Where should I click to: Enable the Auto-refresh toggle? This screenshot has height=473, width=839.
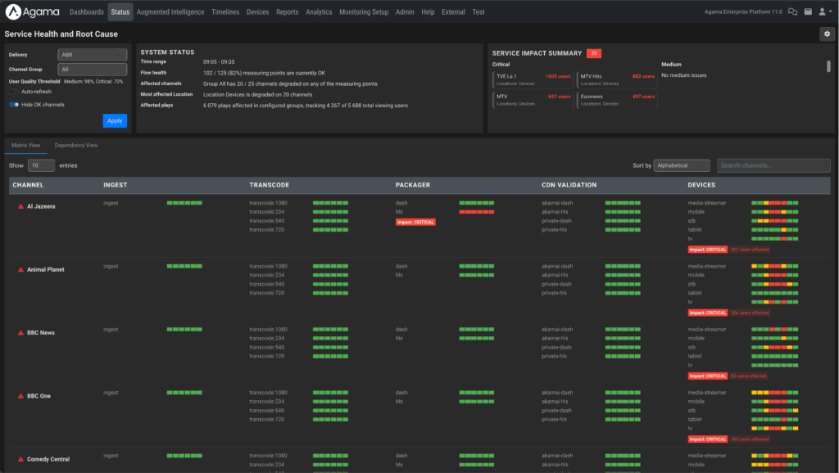[14, 92]
